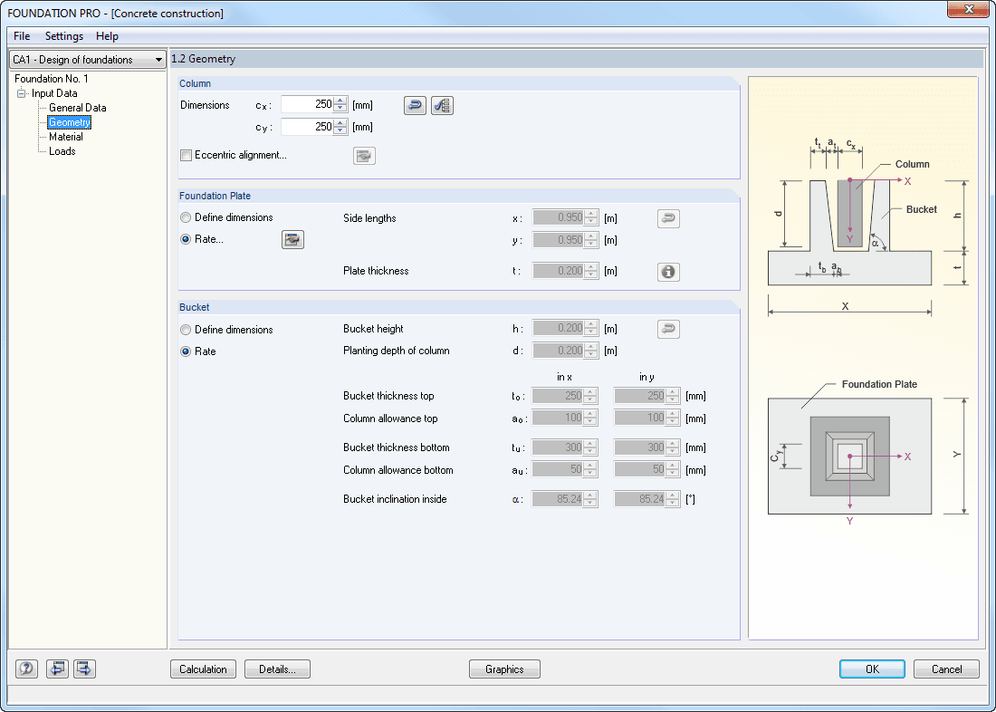Select Define dimensions for Bucket
996x712 pixels.
[186, 330]
